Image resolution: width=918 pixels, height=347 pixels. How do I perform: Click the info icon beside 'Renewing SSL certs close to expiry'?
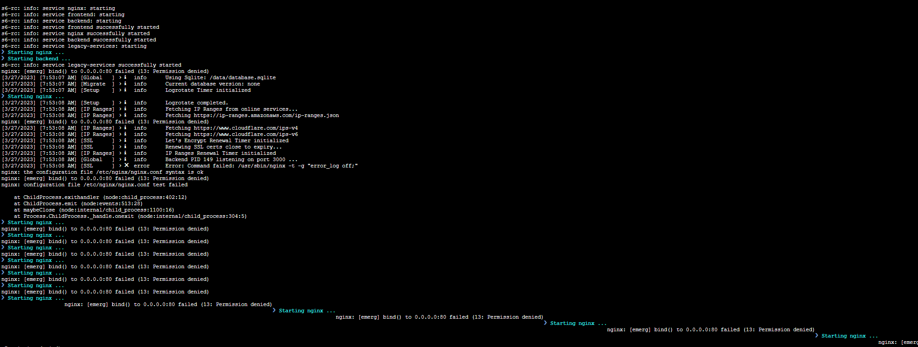[x=125, y=147]
